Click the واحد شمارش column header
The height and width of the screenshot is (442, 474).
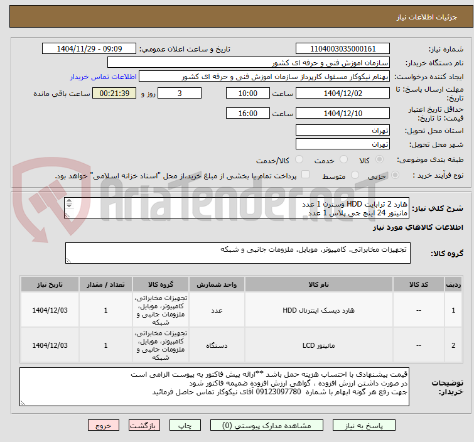(217, 284)
